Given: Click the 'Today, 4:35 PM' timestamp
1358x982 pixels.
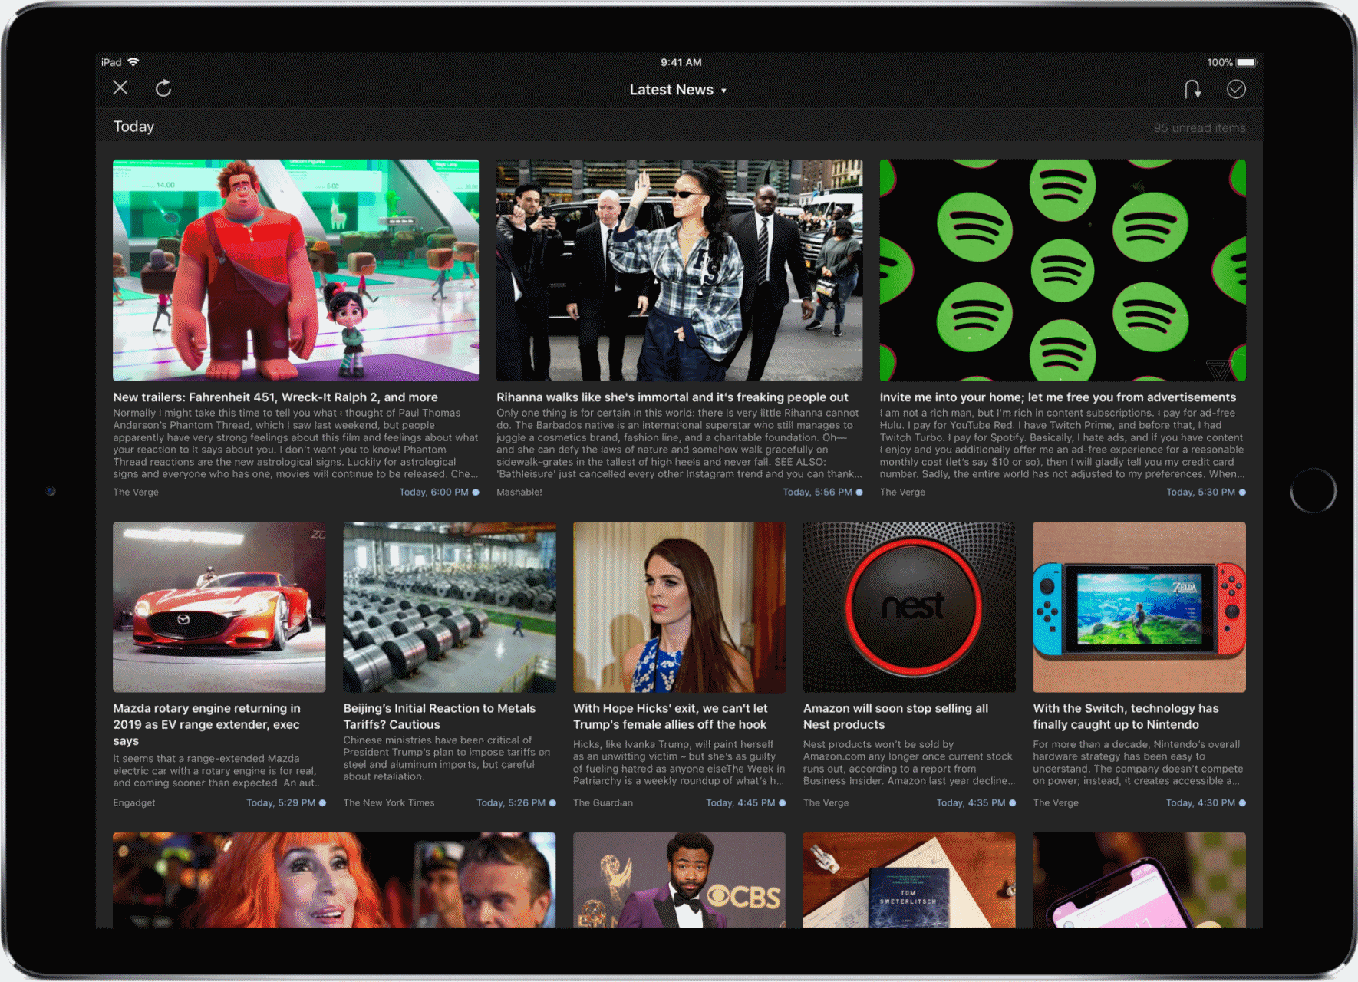Looking at the screenshot, I should pyautogui.click(x=971, y=803).
